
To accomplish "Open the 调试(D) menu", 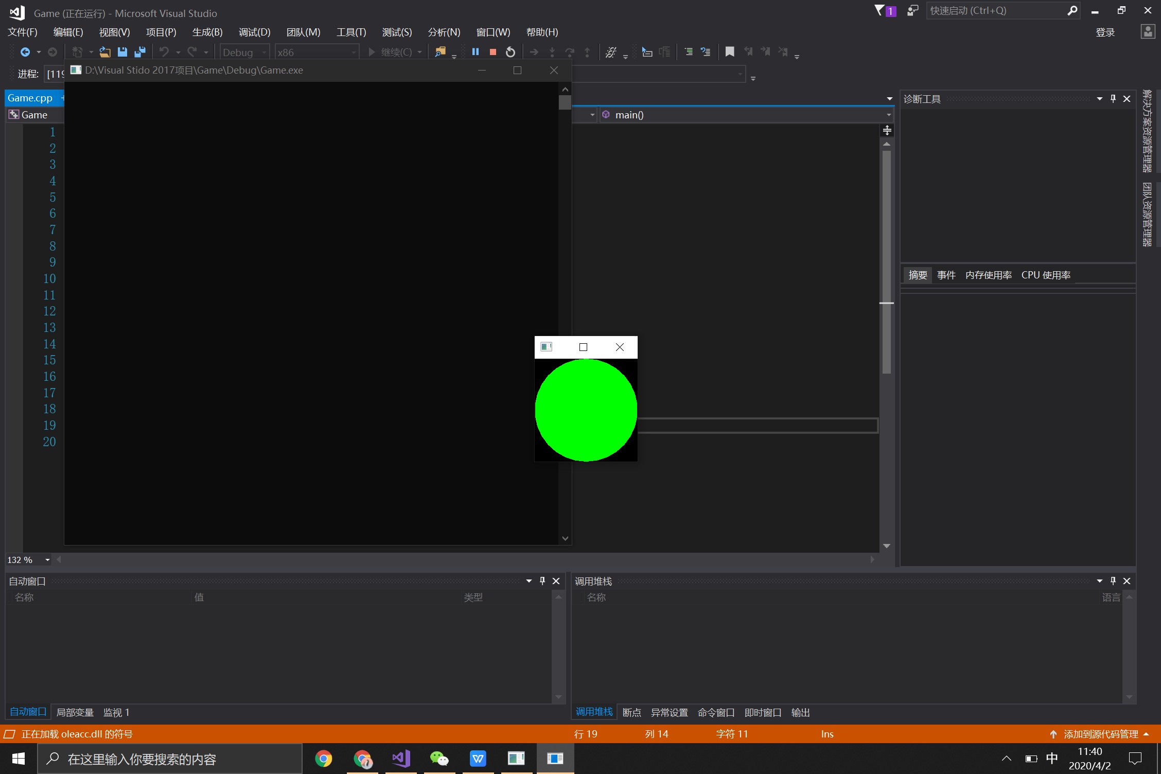I will tap(254, 32).
